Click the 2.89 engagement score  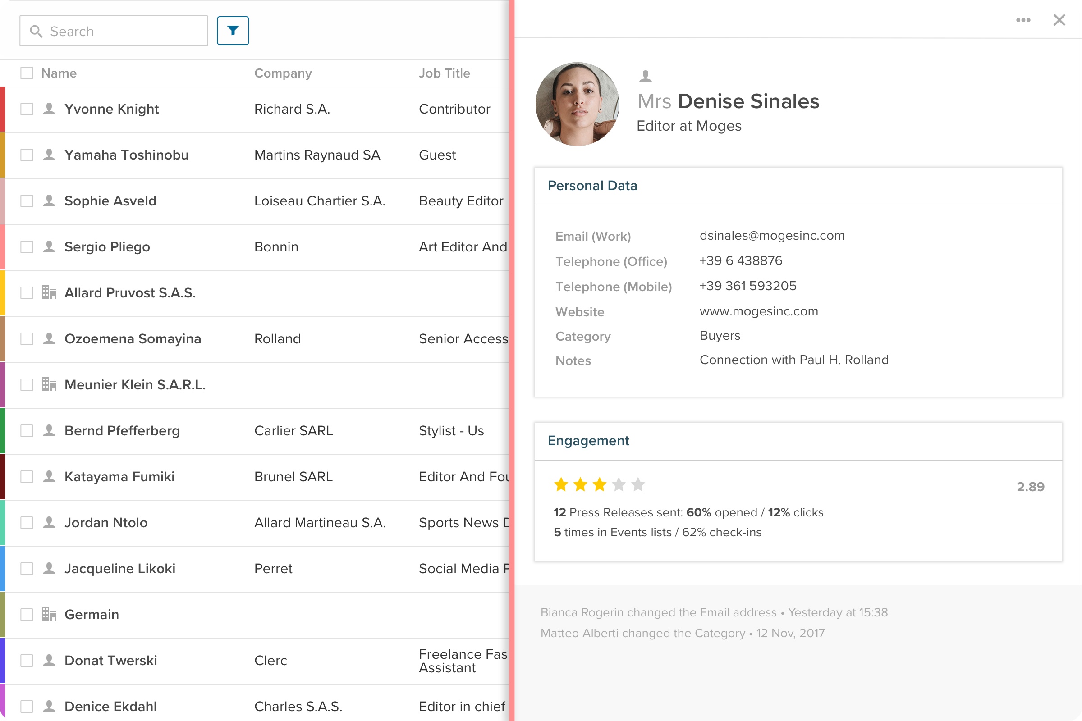tap(1031, 487)
